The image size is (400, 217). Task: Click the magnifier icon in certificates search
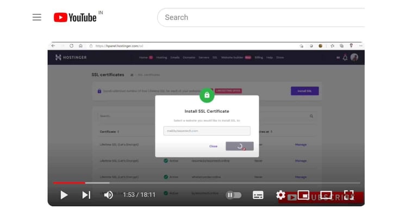point(311,116)
